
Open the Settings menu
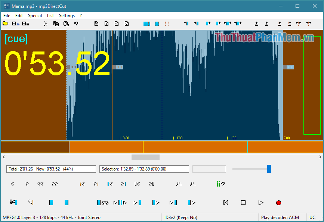click(67, 15)
